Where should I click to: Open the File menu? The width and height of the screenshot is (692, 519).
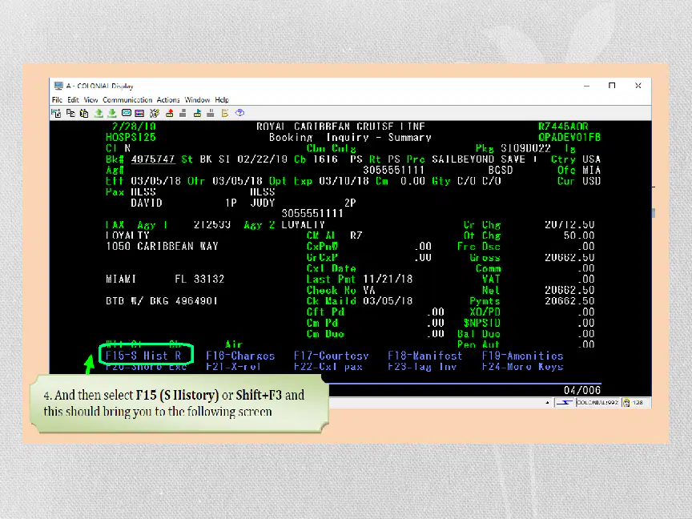57,100
